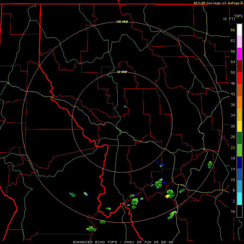Image resolution: width=244 pixels, height=244 pixels.
Task: Click the legend value "54"
Action: [x=233, y=62]
